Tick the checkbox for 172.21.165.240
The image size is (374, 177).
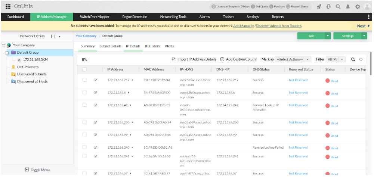click(84, 147)
